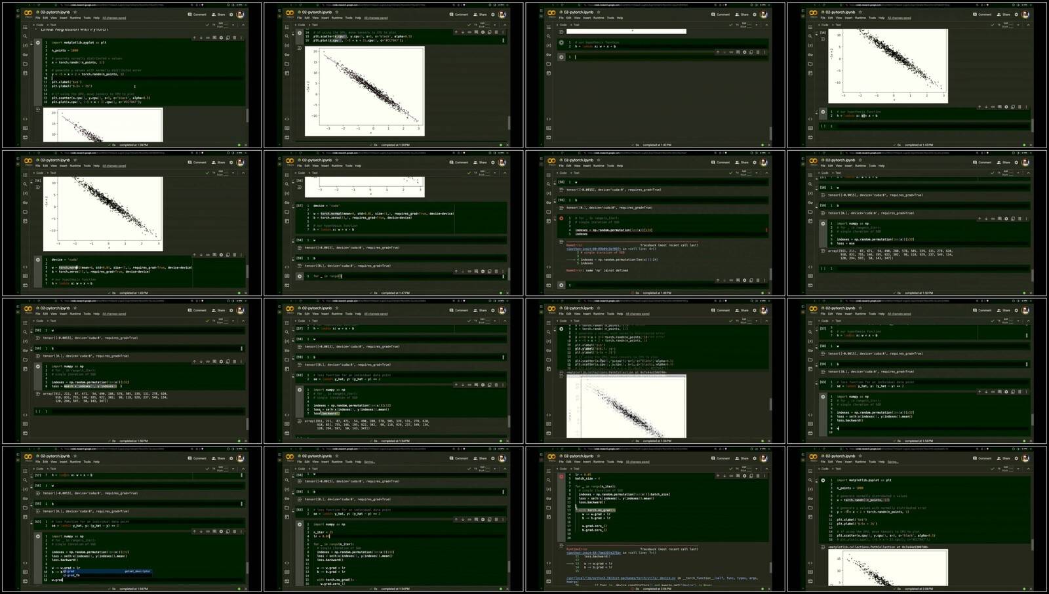This screenshot has height=594, width=1049.
Task: Open Tools menu in the RuntimeError frame
Action: pyautogui.click(x=610, y=462)
